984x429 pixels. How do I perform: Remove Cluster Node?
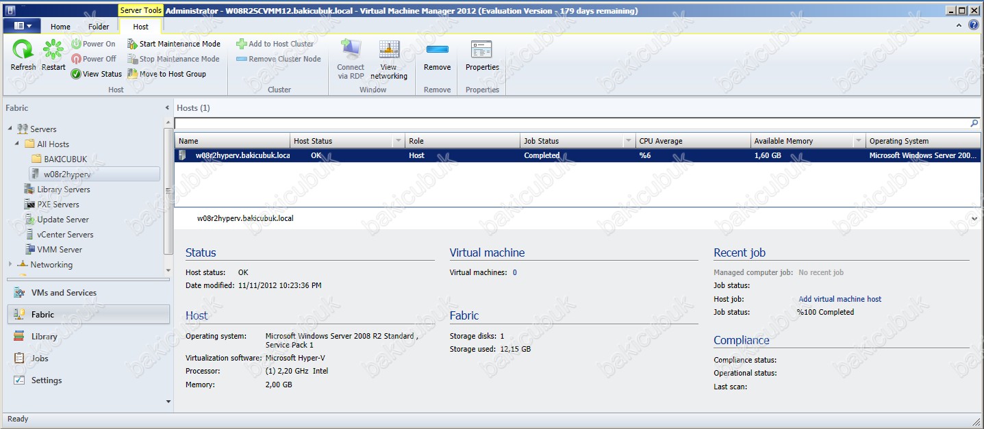coord(279,59)
